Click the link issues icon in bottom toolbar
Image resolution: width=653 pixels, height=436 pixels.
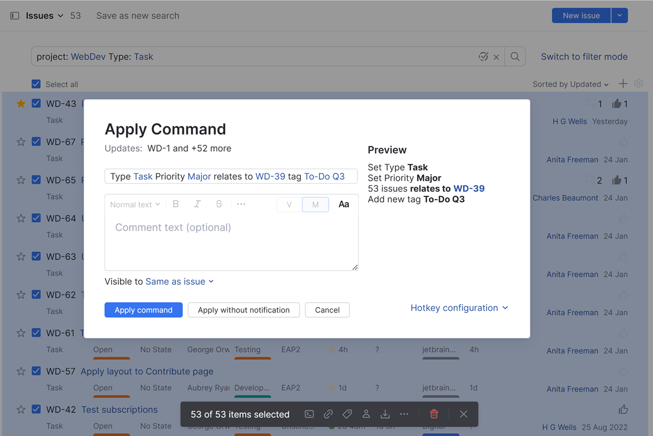(x=328, y=414)
